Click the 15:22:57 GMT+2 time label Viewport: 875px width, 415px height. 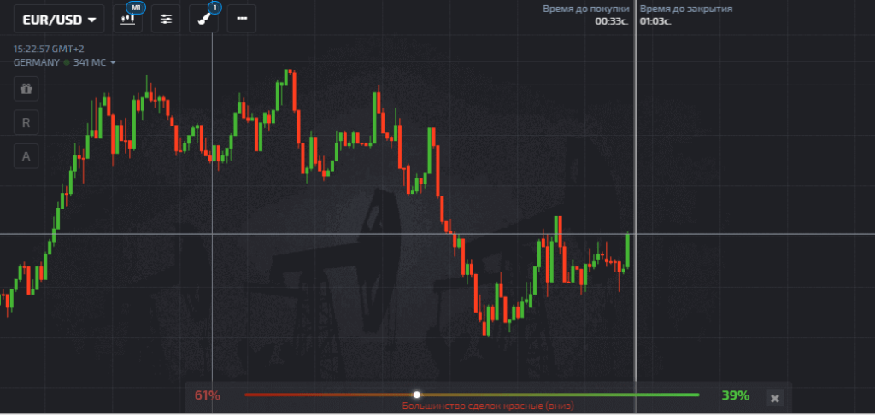[48, 50]
